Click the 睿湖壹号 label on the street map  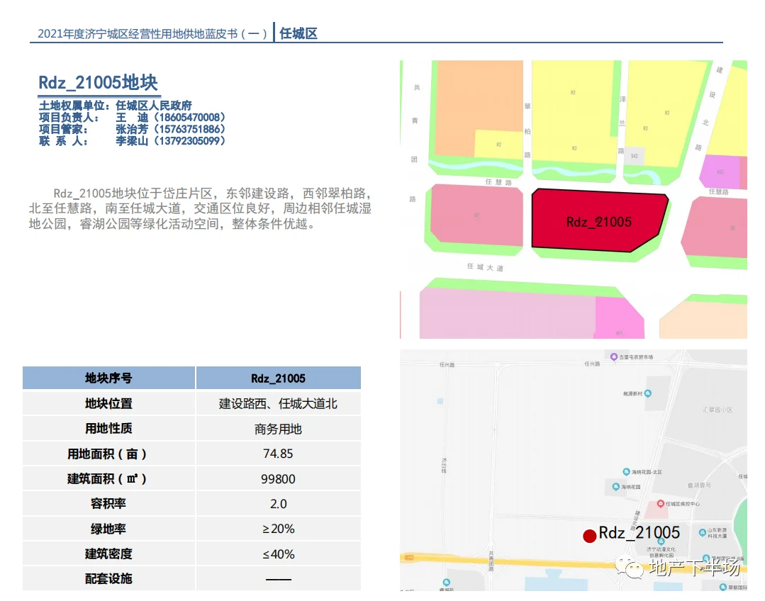699,485
